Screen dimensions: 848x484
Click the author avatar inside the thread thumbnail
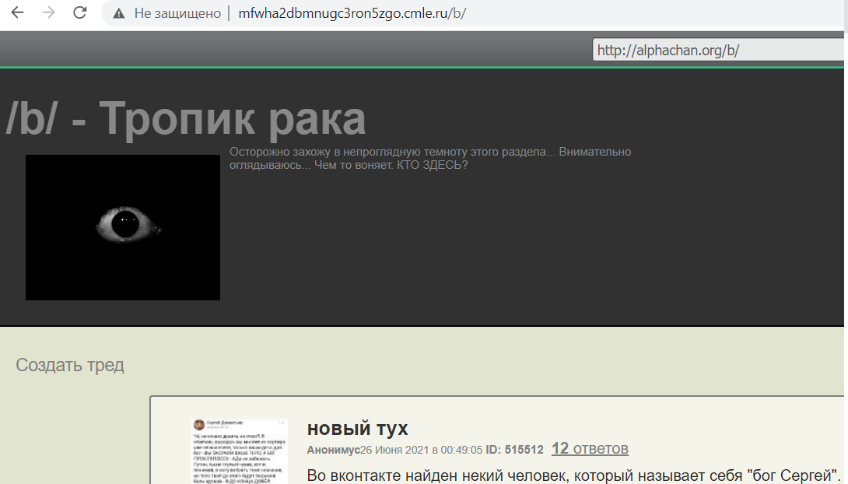[x=199, y=425]
